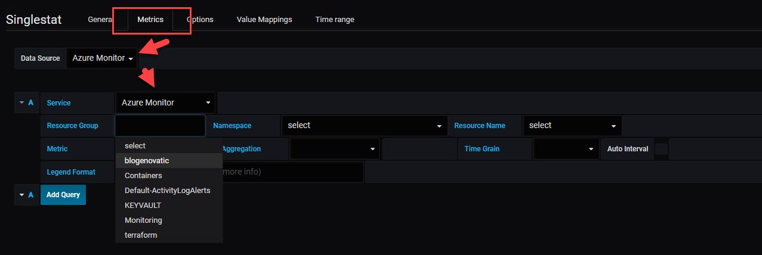Image resolution: width=762 pixels, height=255 pixels.
Task: Select Default-ActivityLogAlerts resource group
Action: (x=169, y=190)
